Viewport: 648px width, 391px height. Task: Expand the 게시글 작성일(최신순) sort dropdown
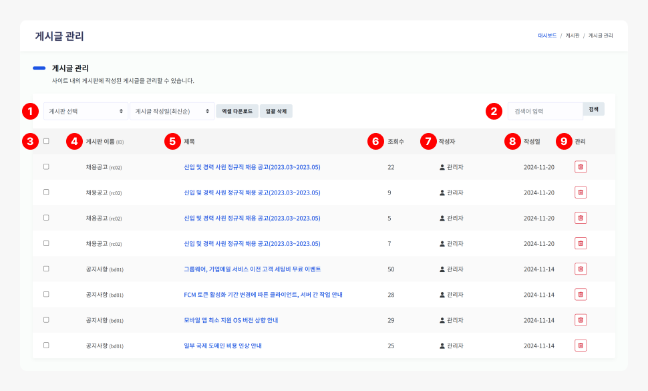click(172, 111)
